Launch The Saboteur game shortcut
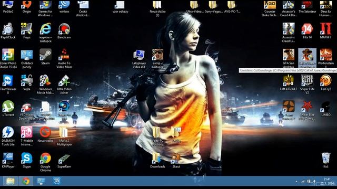The image size is (337, 189). [x=307, y=6]
